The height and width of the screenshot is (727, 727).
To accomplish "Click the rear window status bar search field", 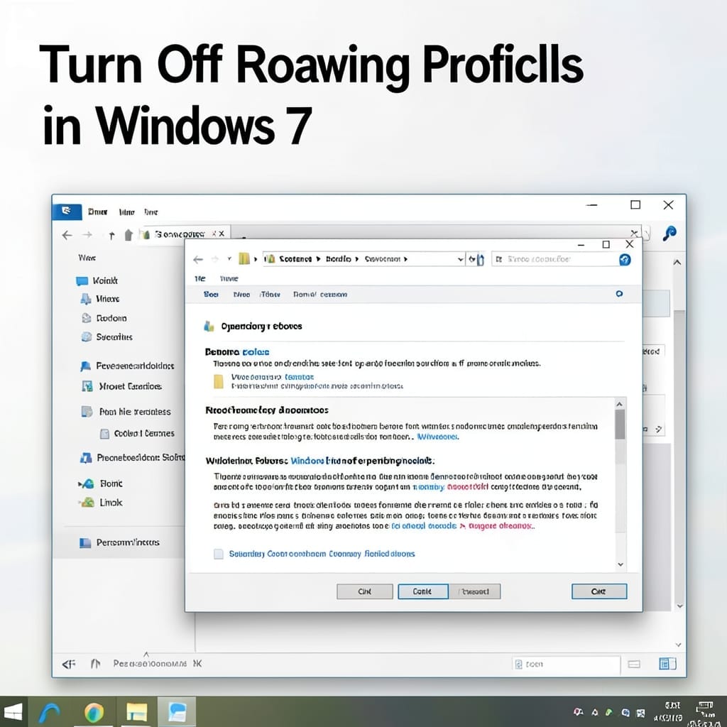I will 566,665.
